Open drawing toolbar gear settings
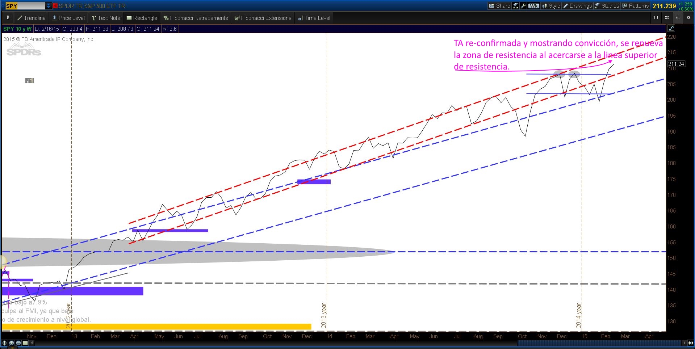The image size is (695, 349). (688, 17)
